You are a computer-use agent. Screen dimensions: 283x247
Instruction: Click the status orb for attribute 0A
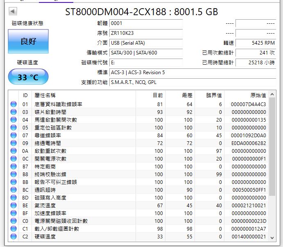click(14, 151)
